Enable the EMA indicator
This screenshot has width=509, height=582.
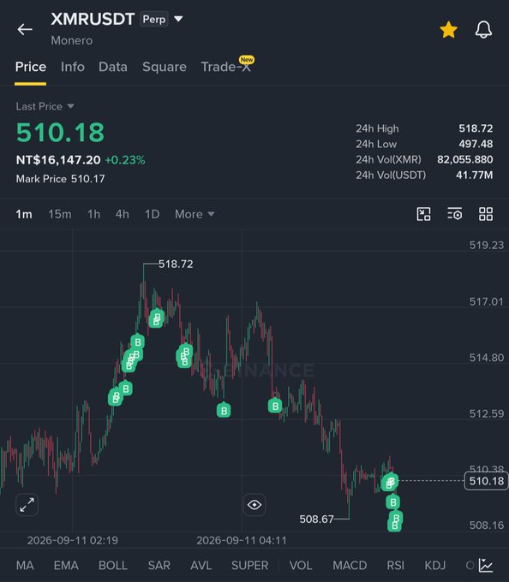click(x=66, y=565)
